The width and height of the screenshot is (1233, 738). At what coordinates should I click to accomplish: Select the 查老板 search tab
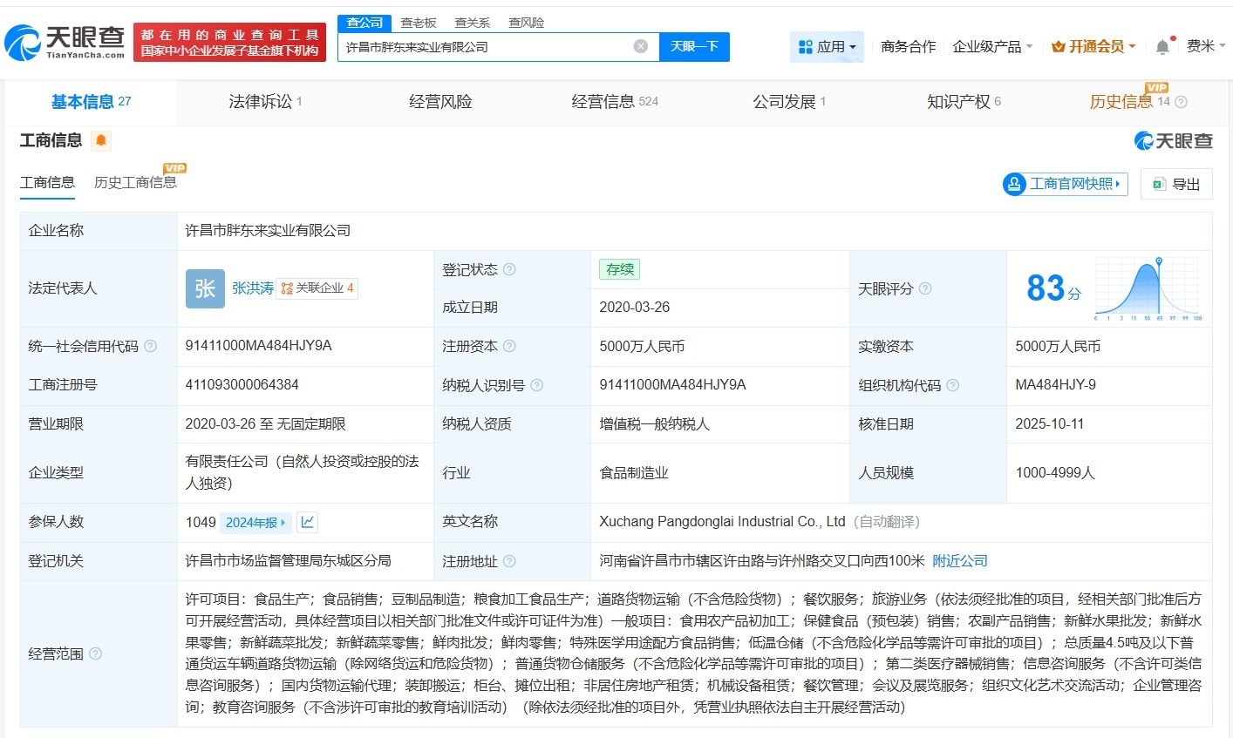click(417, 22)
